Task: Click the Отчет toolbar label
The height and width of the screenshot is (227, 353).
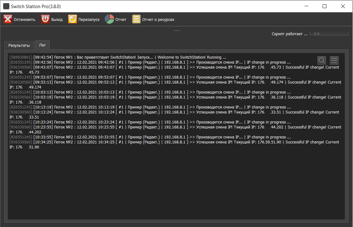Action: [121, 20]
